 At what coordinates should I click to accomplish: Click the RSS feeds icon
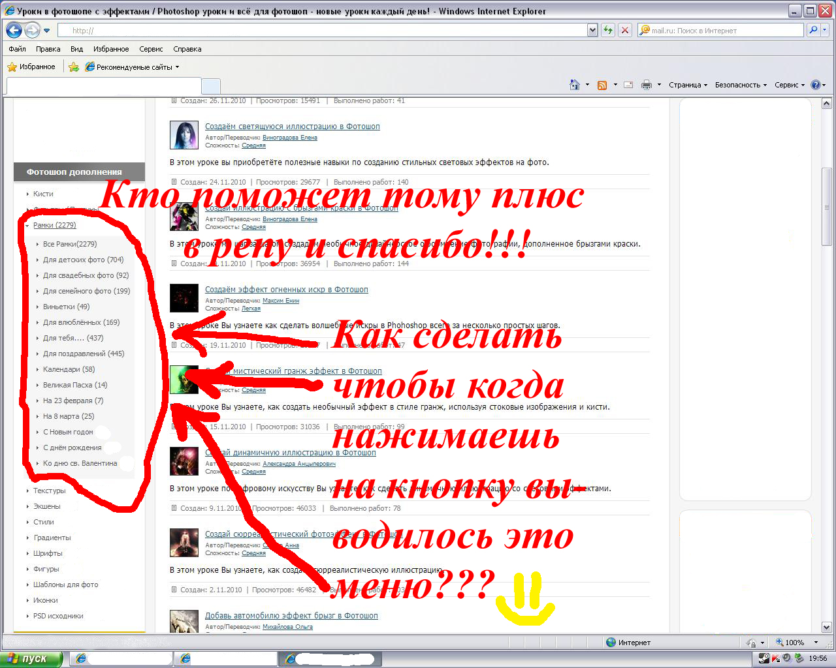click(x=602, y=85)
